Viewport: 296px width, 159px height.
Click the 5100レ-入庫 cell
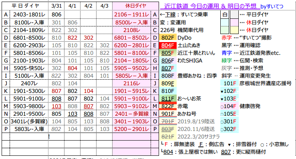pos(29,76)
